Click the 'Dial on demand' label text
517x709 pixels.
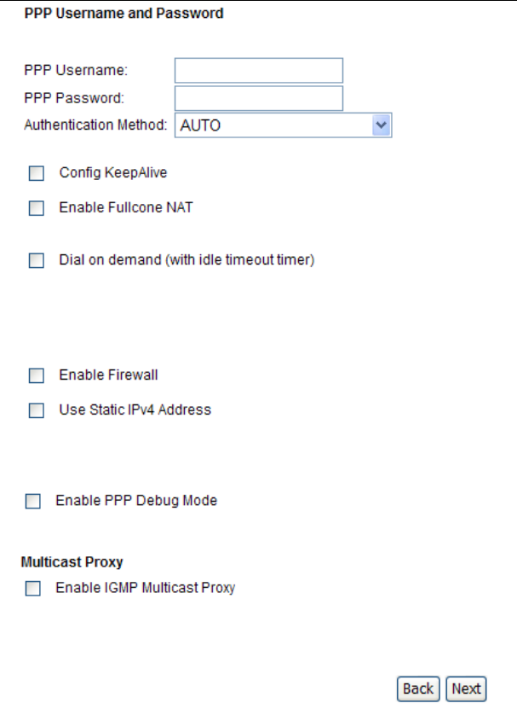click(x=187, y=260)
